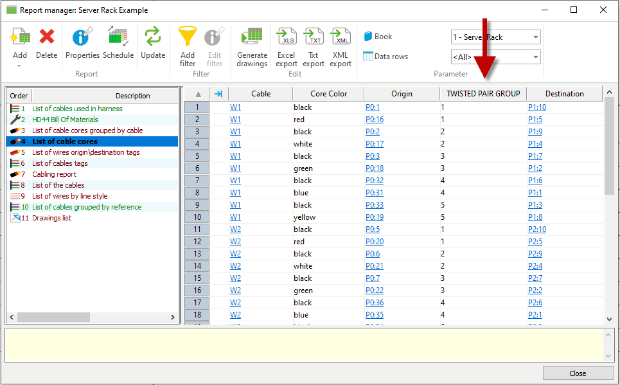Select the Data rows option
The width and height of the screenshot is (620, 385).
[385, 56]
